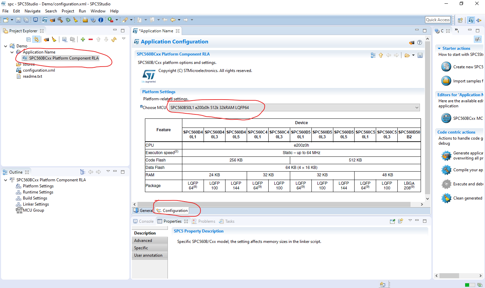Click the right panel horizontal scrollbar
This screenshot has width=485, height=288.
[x=449, y=276]
